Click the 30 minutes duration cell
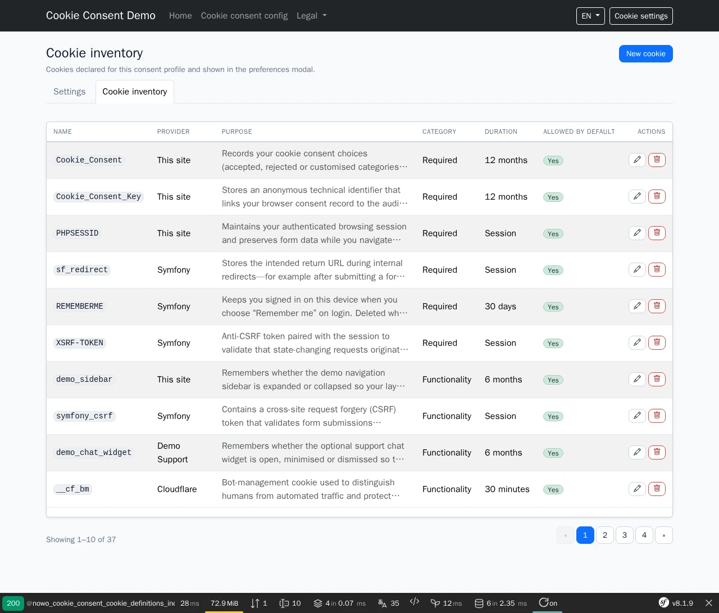The image size is (719, 613). [507, 489]
